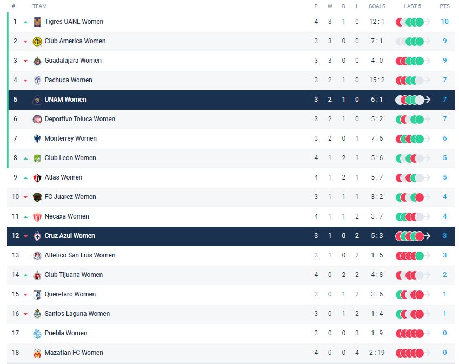The width and height of the screenshot is (459, 364).
Task: Click the FC Juarez Women crest icon
Action: [37, 197]
